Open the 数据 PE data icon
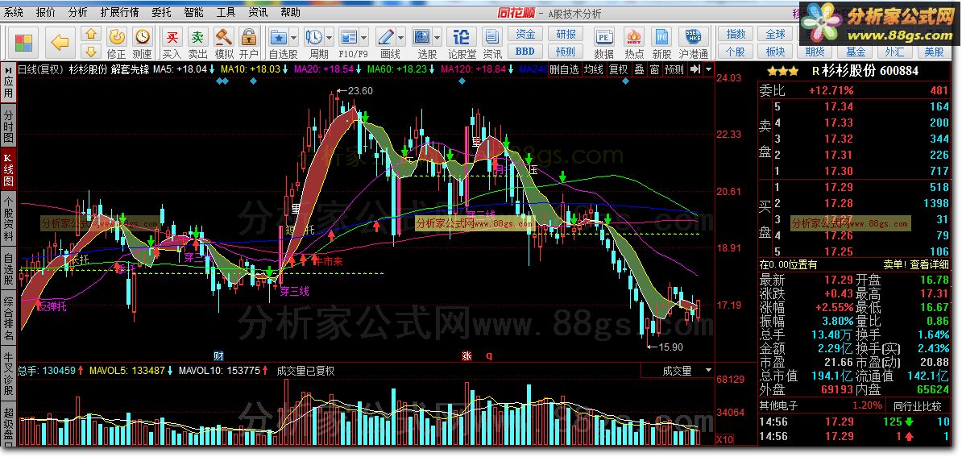Image resolution: width=962 pixels, height=457 pixels. [x=604, y=37]
